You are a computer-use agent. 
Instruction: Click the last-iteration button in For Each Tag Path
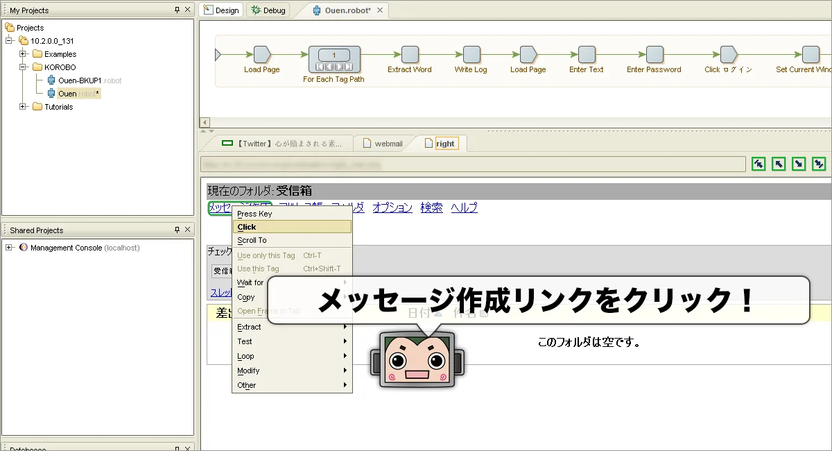(349, 67)
